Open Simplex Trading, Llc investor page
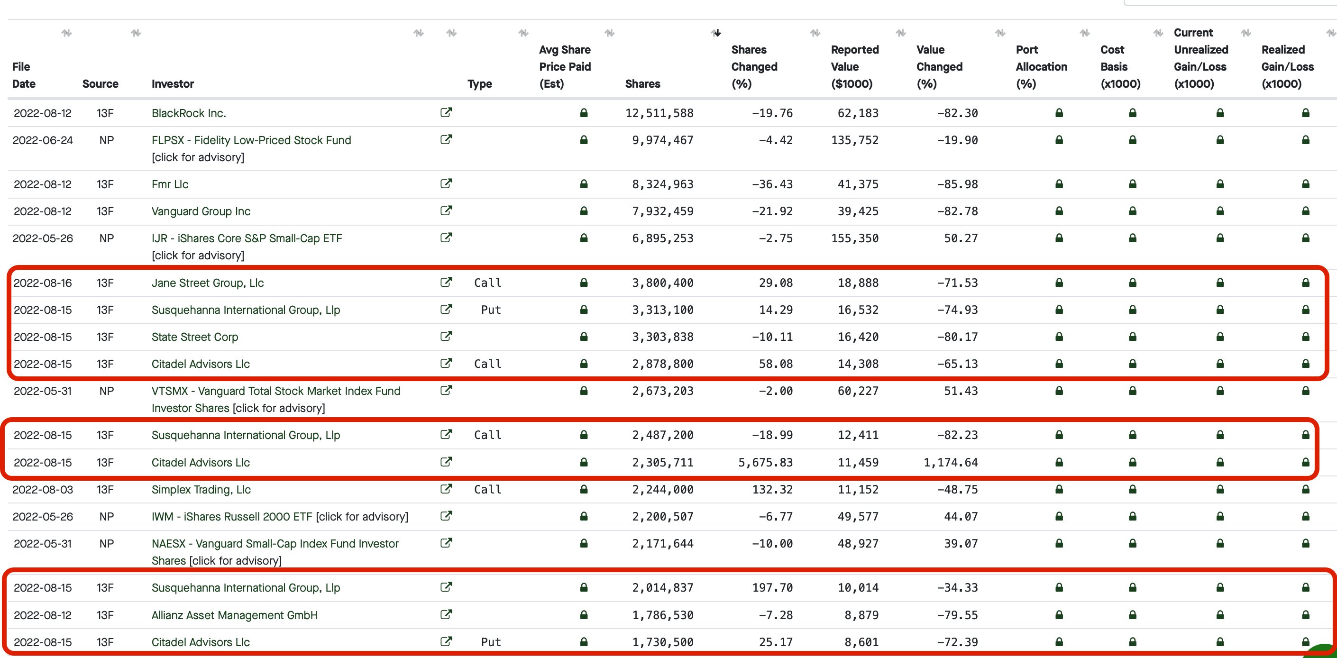This screenshot has width=1337, height=658. point(201,489)
